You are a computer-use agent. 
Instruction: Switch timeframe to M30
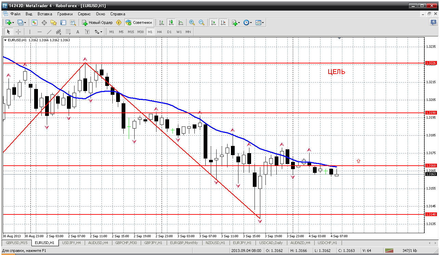[140, 32]
